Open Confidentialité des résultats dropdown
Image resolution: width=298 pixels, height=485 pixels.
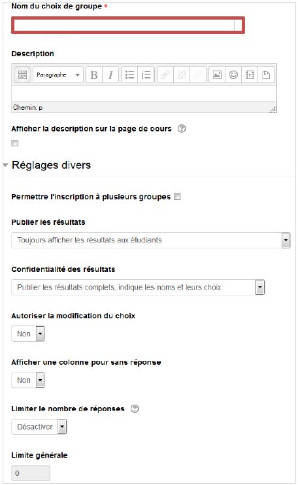tap(138, 287)
